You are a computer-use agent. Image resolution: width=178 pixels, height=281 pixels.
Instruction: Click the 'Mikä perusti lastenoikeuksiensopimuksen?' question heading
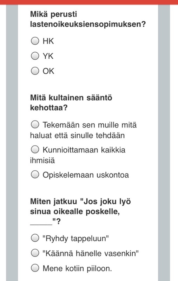(x=88, y=19)
